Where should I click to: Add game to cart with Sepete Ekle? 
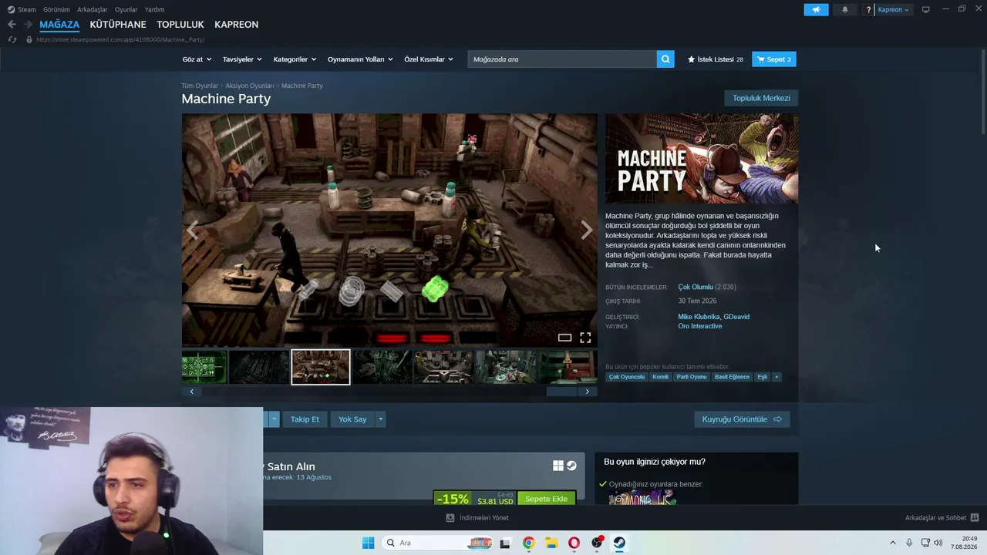546,499
